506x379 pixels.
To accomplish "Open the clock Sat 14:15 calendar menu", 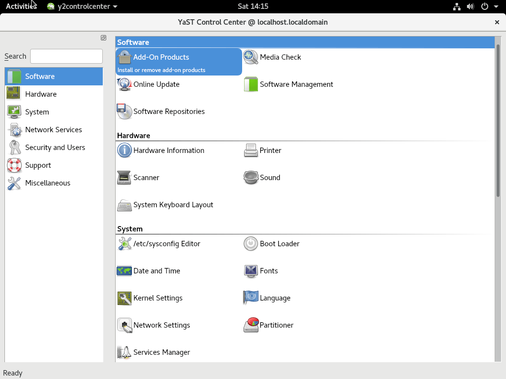I will [x=253, y=6].
